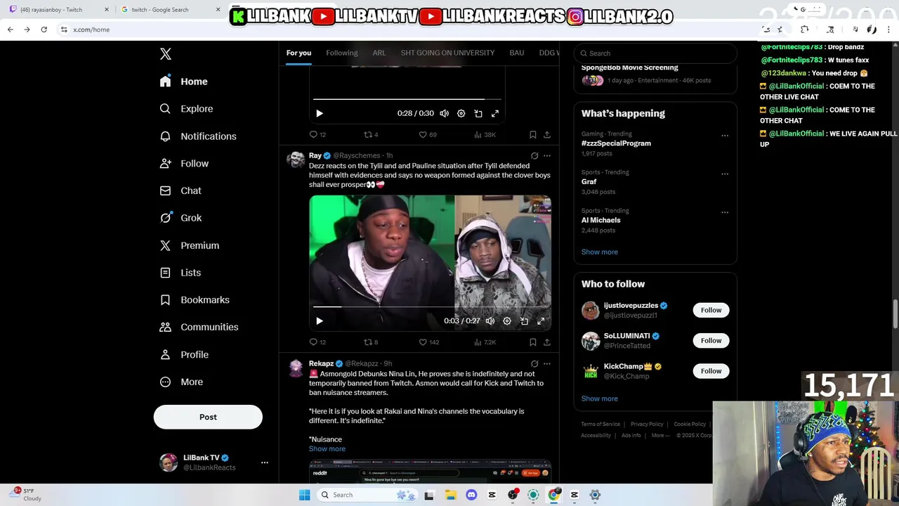
Task: Seek the top video progress bar
Action: tap(407, 99)
